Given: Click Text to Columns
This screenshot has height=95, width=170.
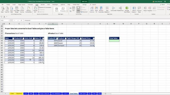Looking at the screenshot, I should coord(92,9).
